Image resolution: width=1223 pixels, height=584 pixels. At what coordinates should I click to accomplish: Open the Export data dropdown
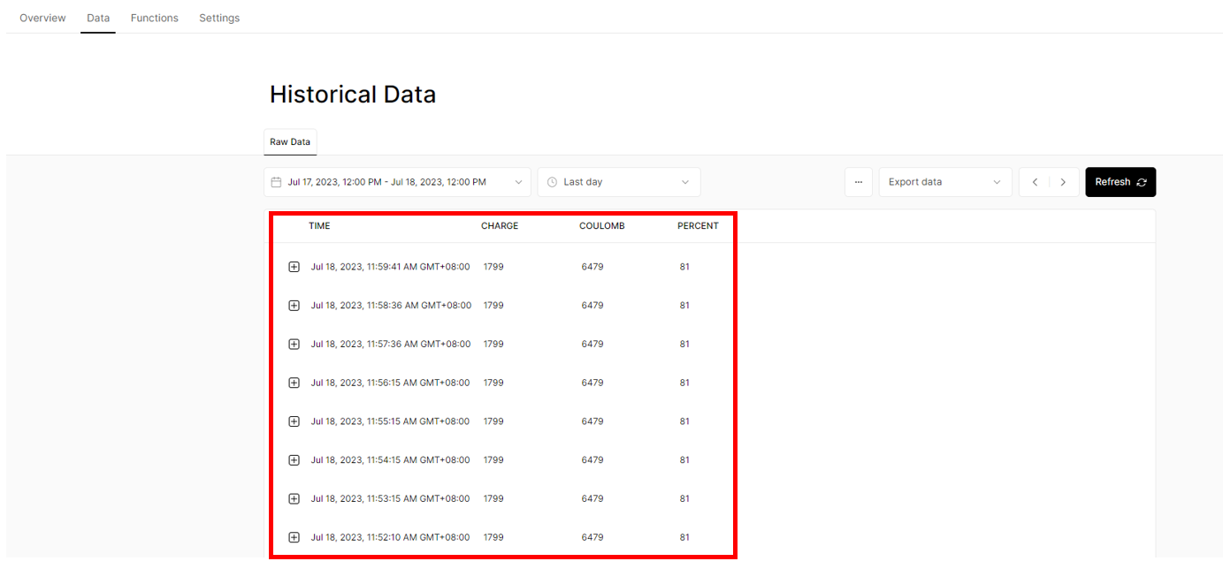(x=945, y=182)
